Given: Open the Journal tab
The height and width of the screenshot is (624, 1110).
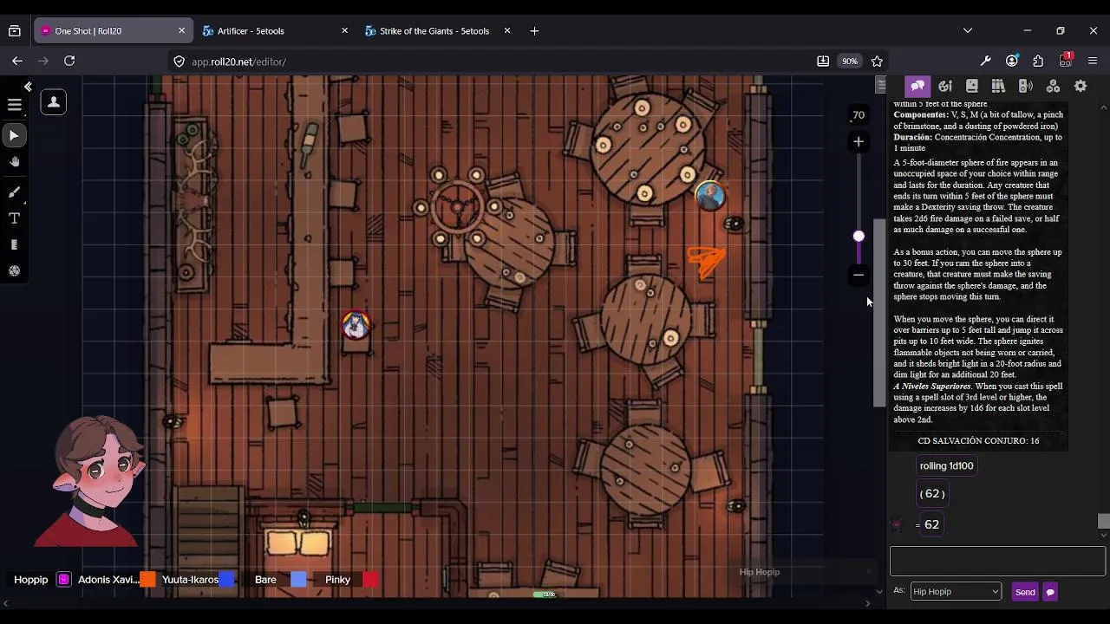Looking at the screenshot, I should (972, 86).
